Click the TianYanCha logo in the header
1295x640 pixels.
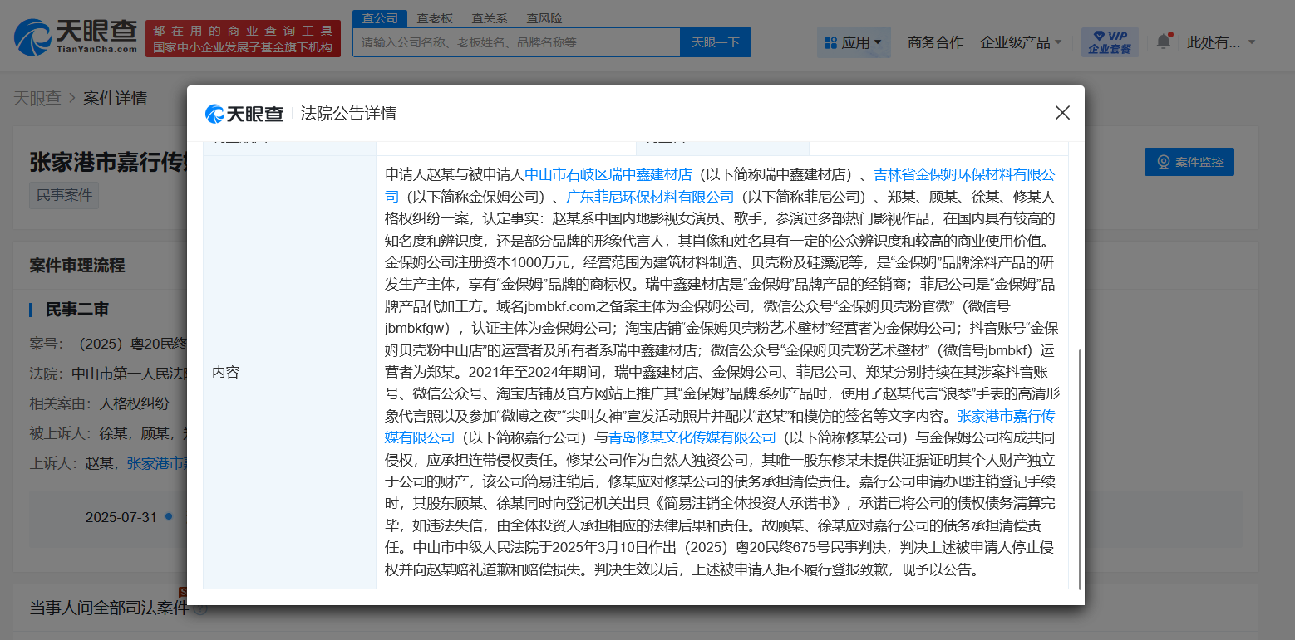(x=76, y=38)
